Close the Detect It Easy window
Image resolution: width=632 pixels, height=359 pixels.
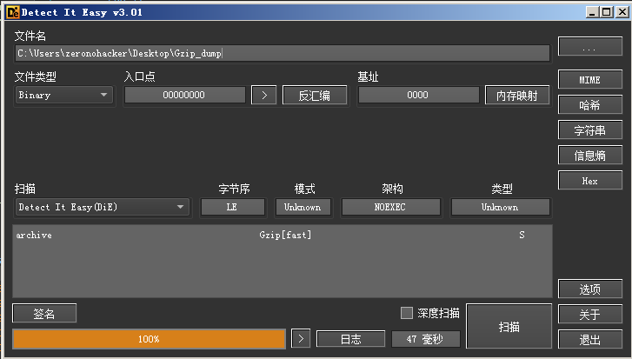click(x=622, y=12)
